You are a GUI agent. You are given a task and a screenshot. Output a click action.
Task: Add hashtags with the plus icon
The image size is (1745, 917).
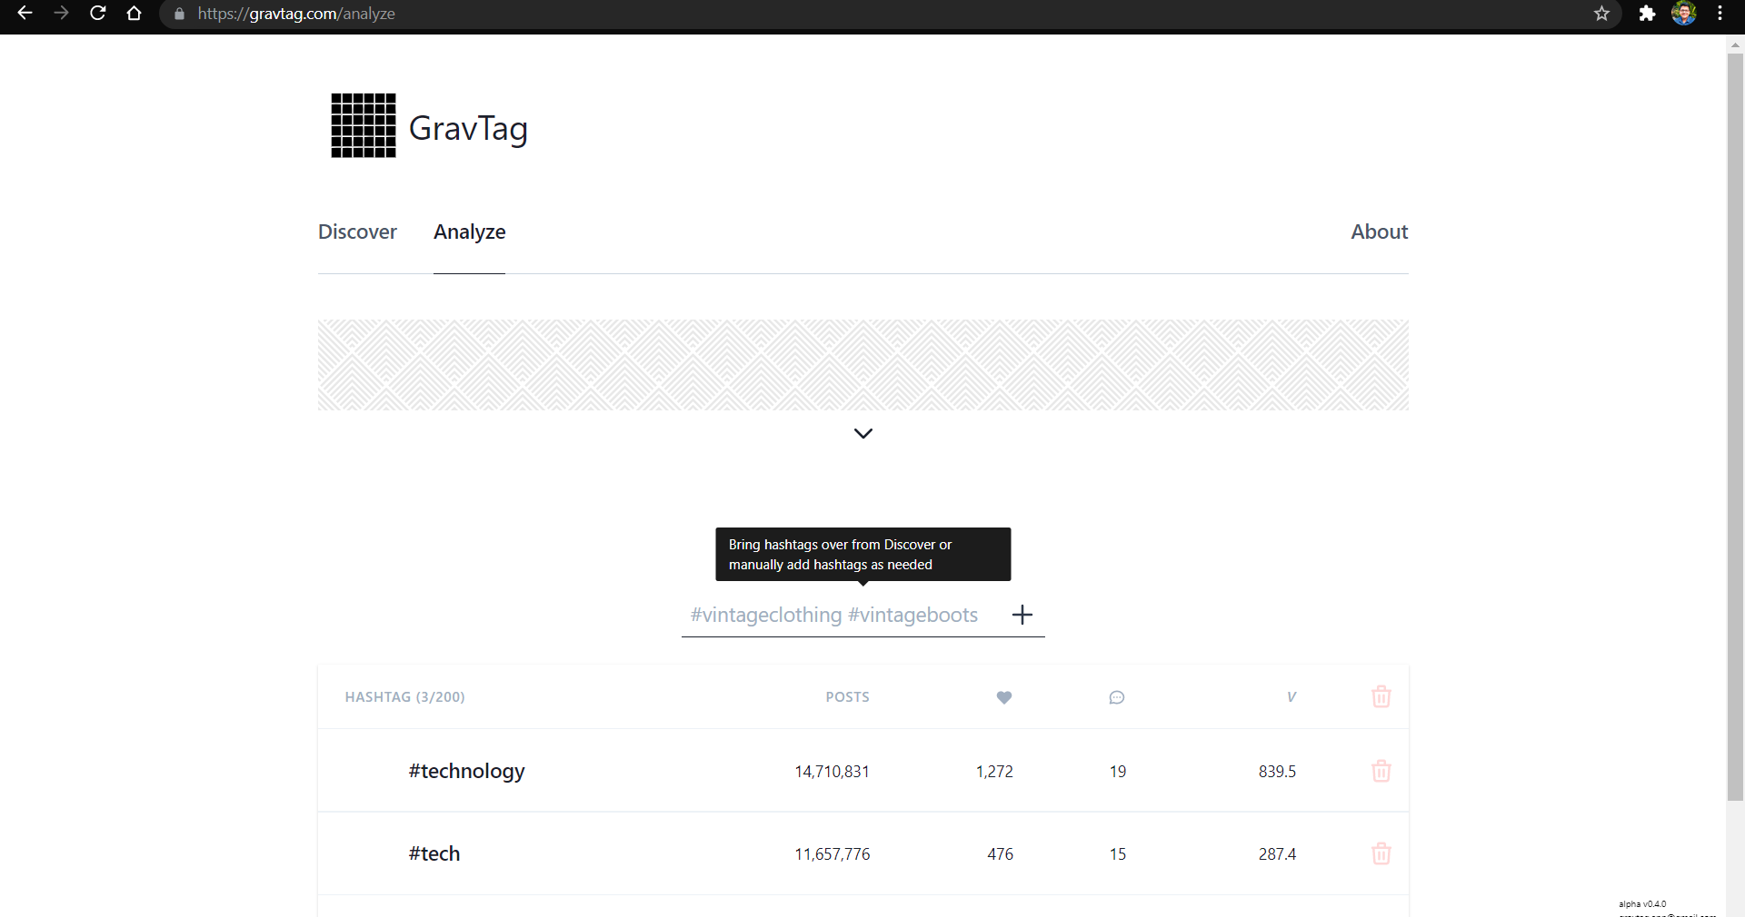click(x=1022, y=615)
